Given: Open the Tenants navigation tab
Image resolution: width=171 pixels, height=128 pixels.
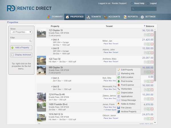Looking at the screenshot, I should pyautogui.click(x=93, y=17).
